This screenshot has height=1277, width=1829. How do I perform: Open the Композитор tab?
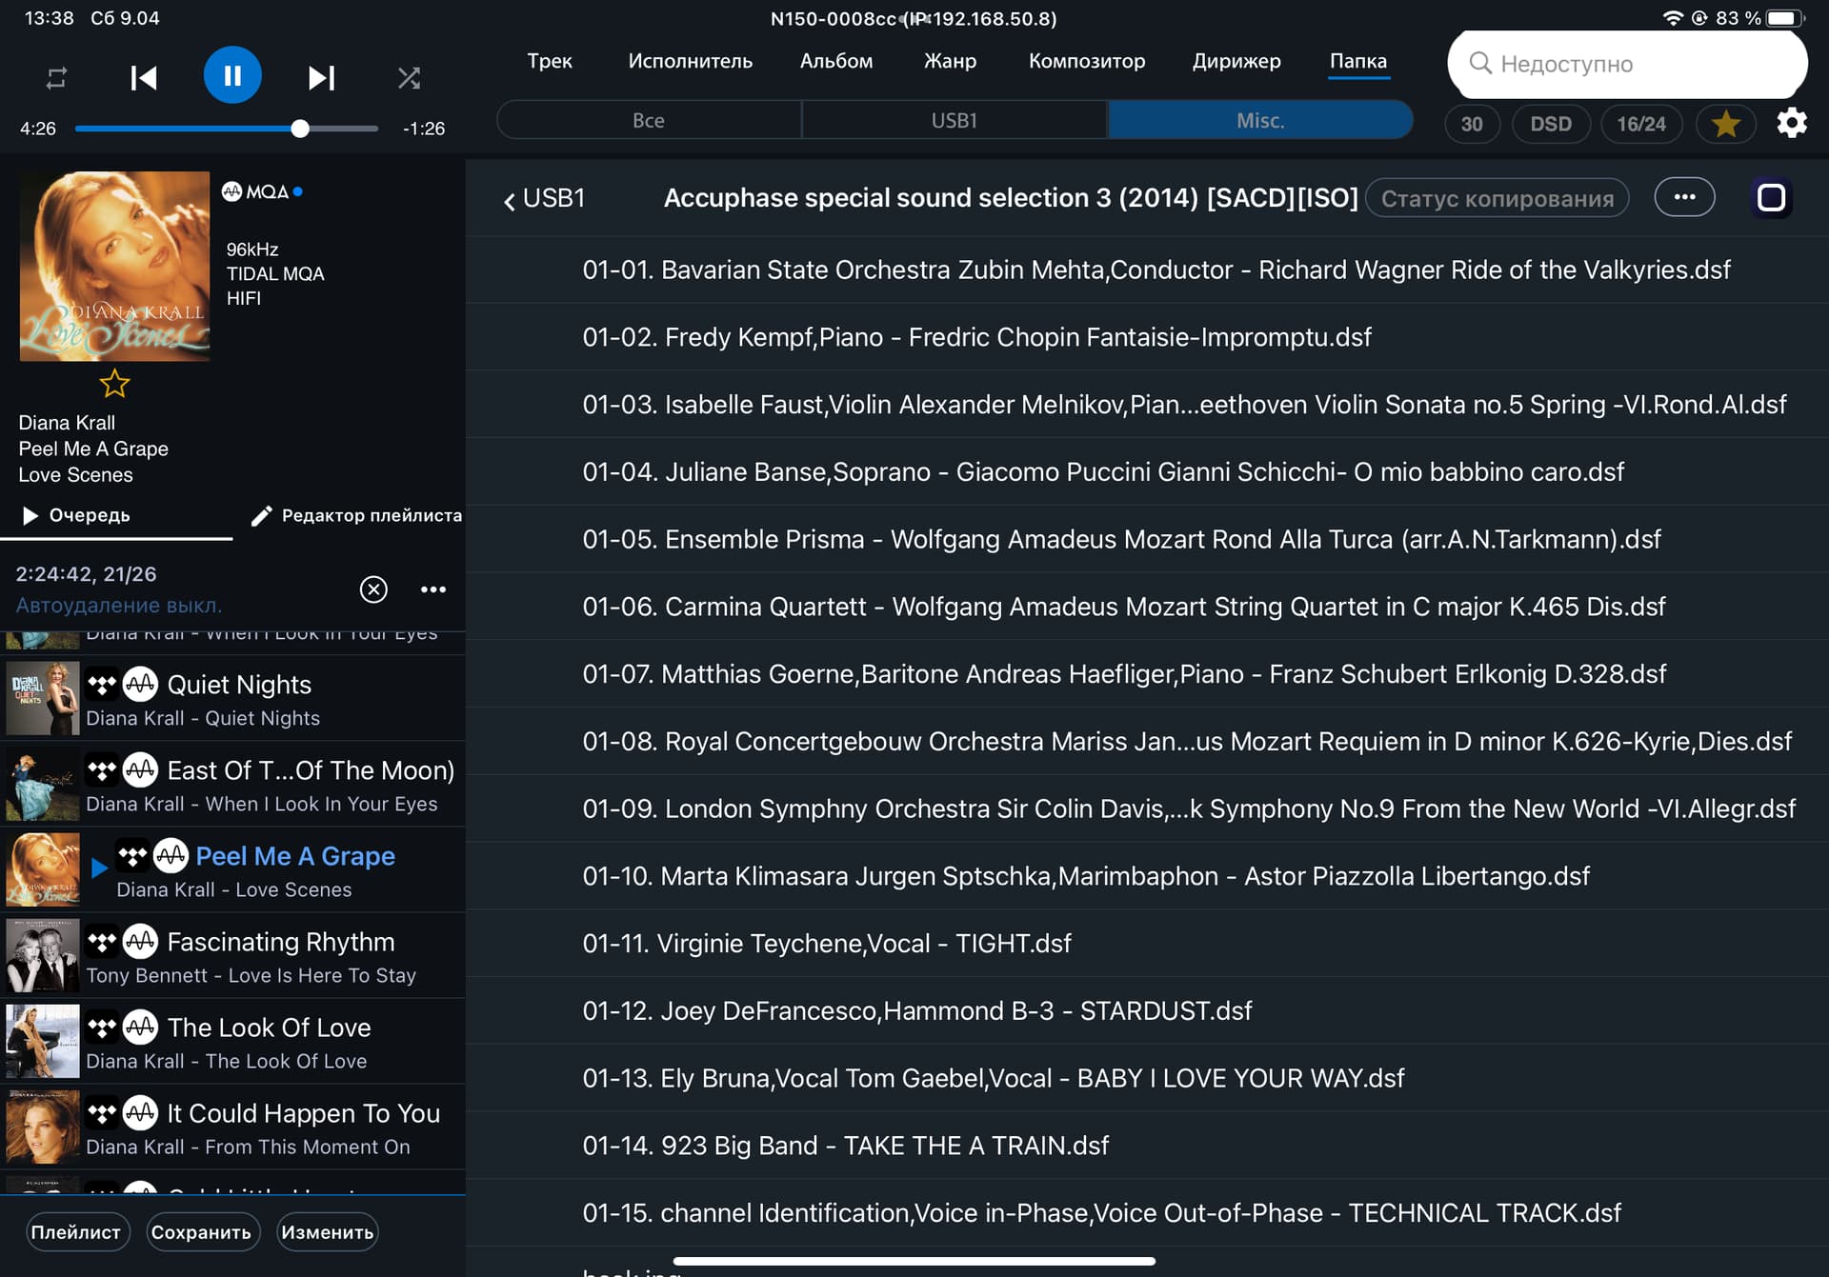pyautogui.click(x=1087, y=61)
